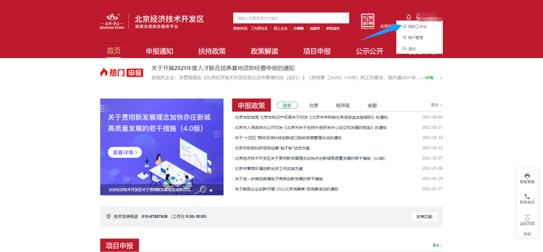Choose 退出 to log out

pyautogui.click(x=409, y=49)
